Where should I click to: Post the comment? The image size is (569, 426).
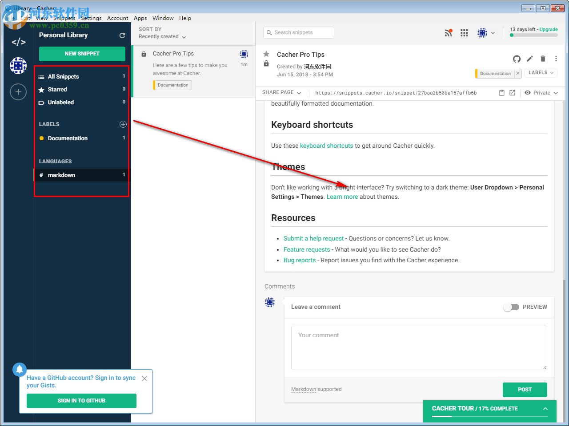coord(525,390)
